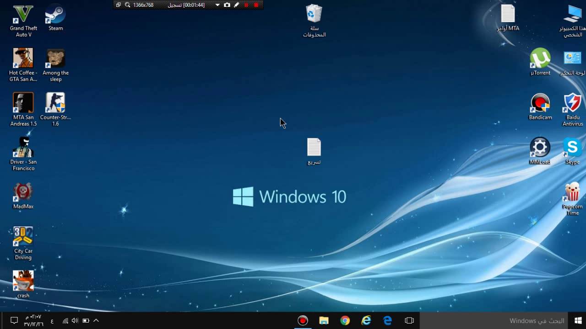
Task: Select the MTA San Andreas 1.5 icon
Action: tap(23, 110)
